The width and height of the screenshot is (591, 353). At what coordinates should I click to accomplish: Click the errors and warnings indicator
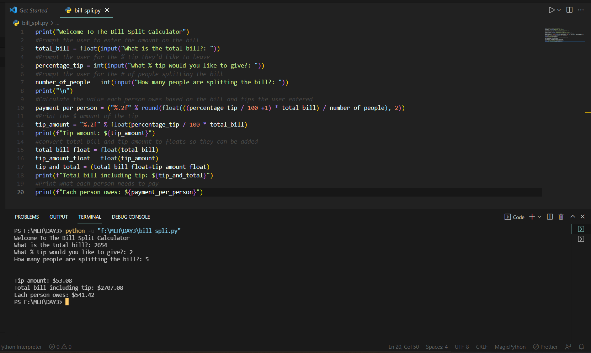pos(60,347)
